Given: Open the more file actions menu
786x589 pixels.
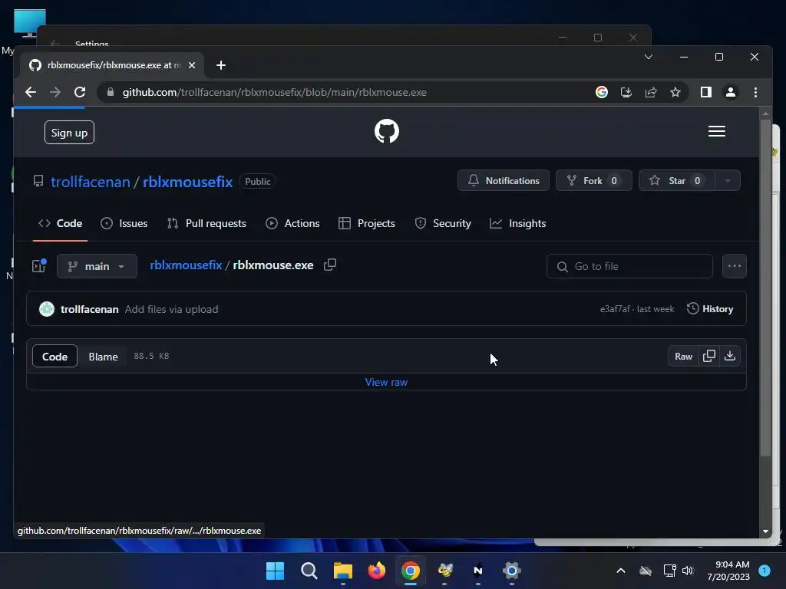Looking at the screenshot, I should [x=735, y=266].
